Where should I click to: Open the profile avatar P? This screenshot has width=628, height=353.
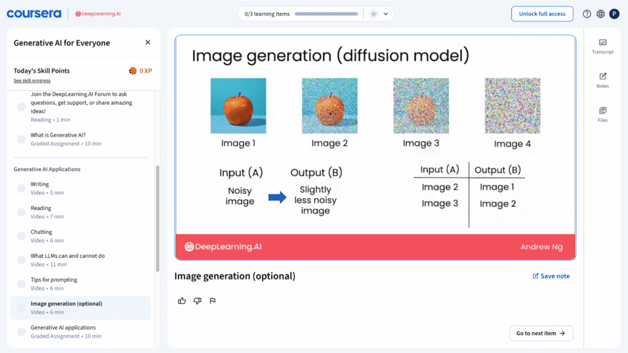click(x=615, y=14)
